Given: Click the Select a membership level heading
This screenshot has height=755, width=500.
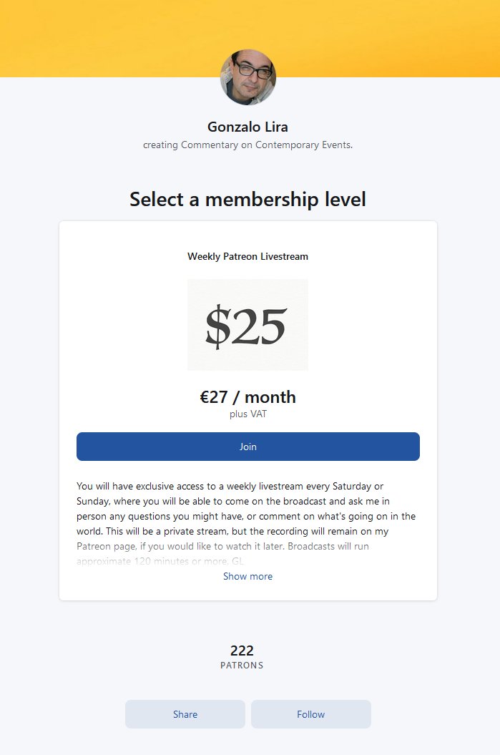Looking at the screenshot, I should [247, 200].
